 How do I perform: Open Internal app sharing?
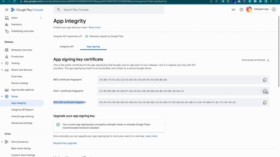click(x=22, y=116)
